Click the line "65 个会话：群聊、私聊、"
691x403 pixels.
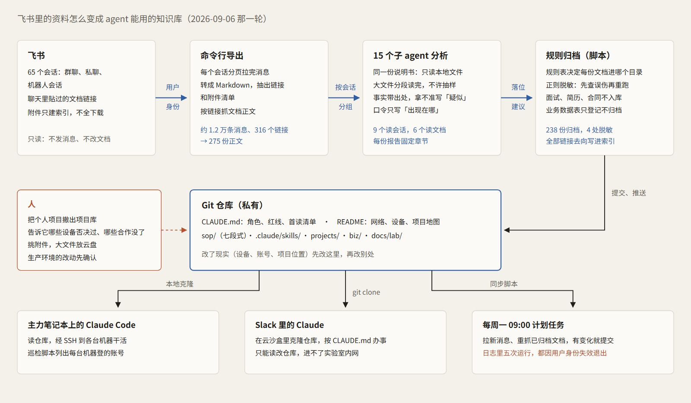coord(65,72)
